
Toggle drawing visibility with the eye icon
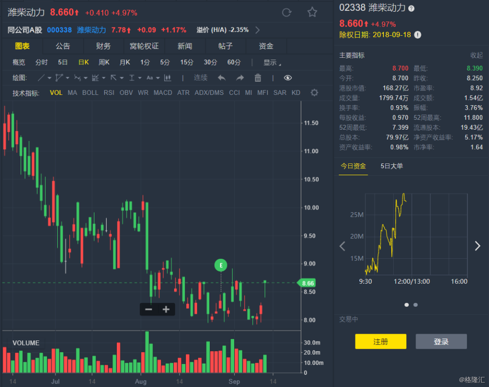click(288, 77)
